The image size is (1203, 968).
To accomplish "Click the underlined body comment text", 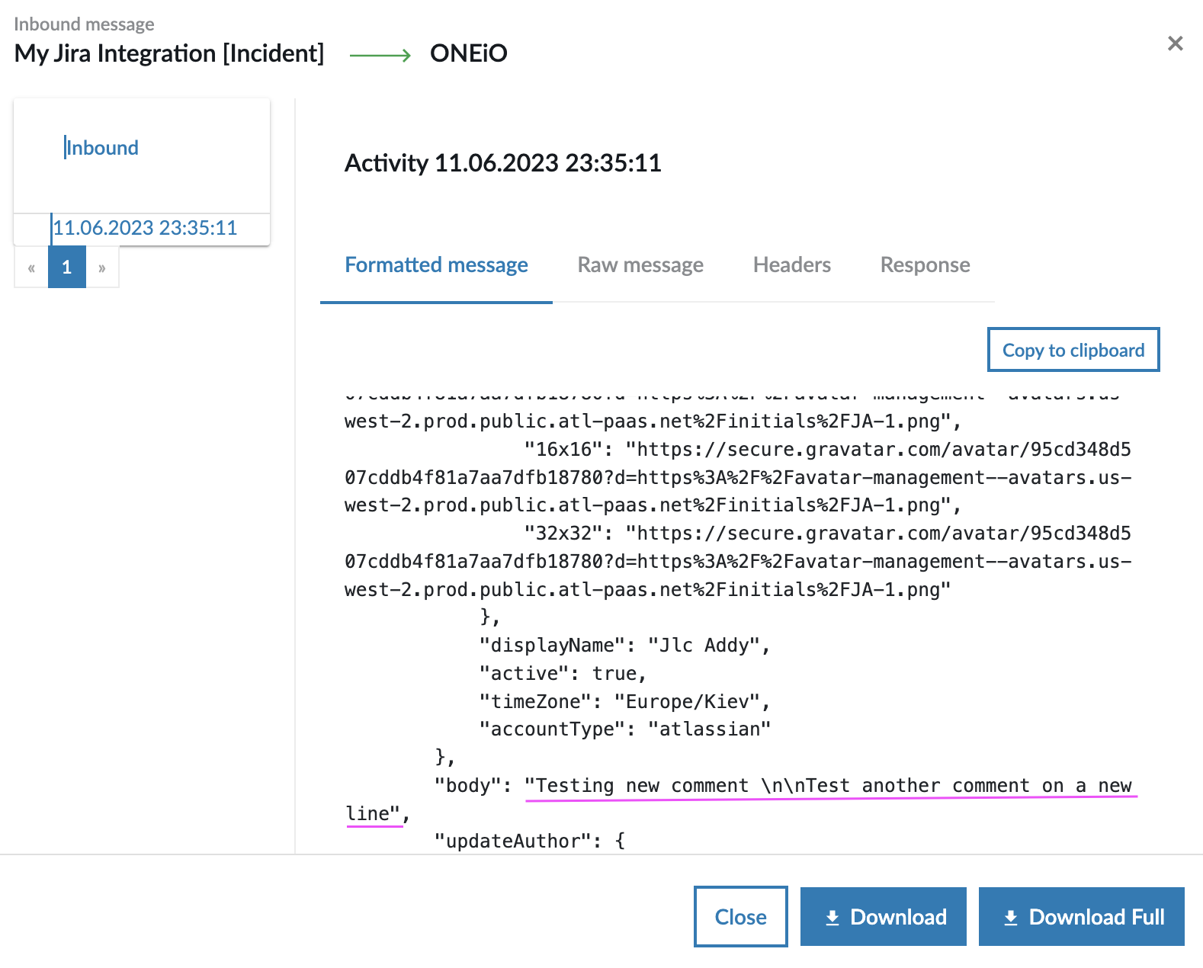I will pos(829,786).
